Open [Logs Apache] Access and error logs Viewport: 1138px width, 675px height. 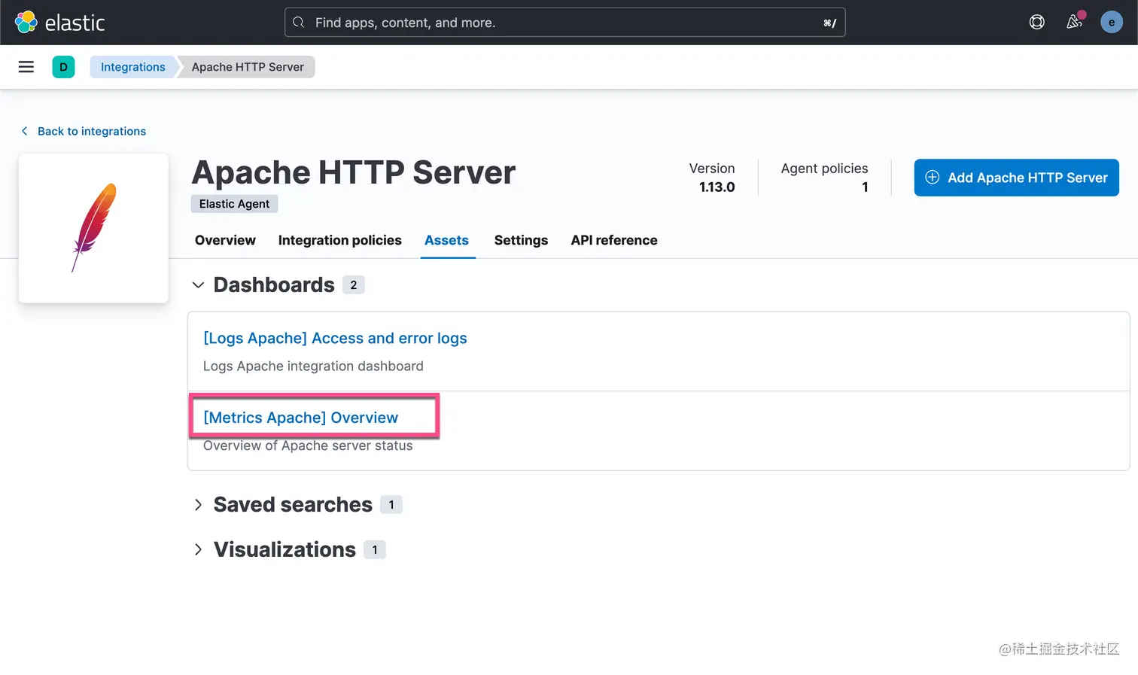tap(335, 339)
